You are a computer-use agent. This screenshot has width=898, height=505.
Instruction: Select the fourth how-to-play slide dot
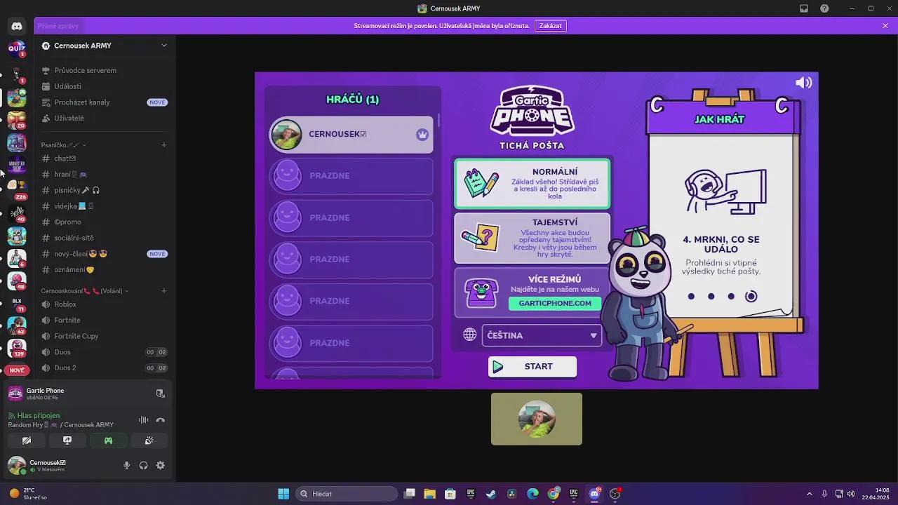[751, 297]
